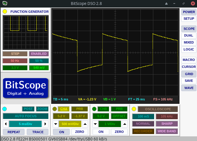197x141 pixels.
Task: Click the BitScope Digital + Analog logo
Action: pos(26,88)
